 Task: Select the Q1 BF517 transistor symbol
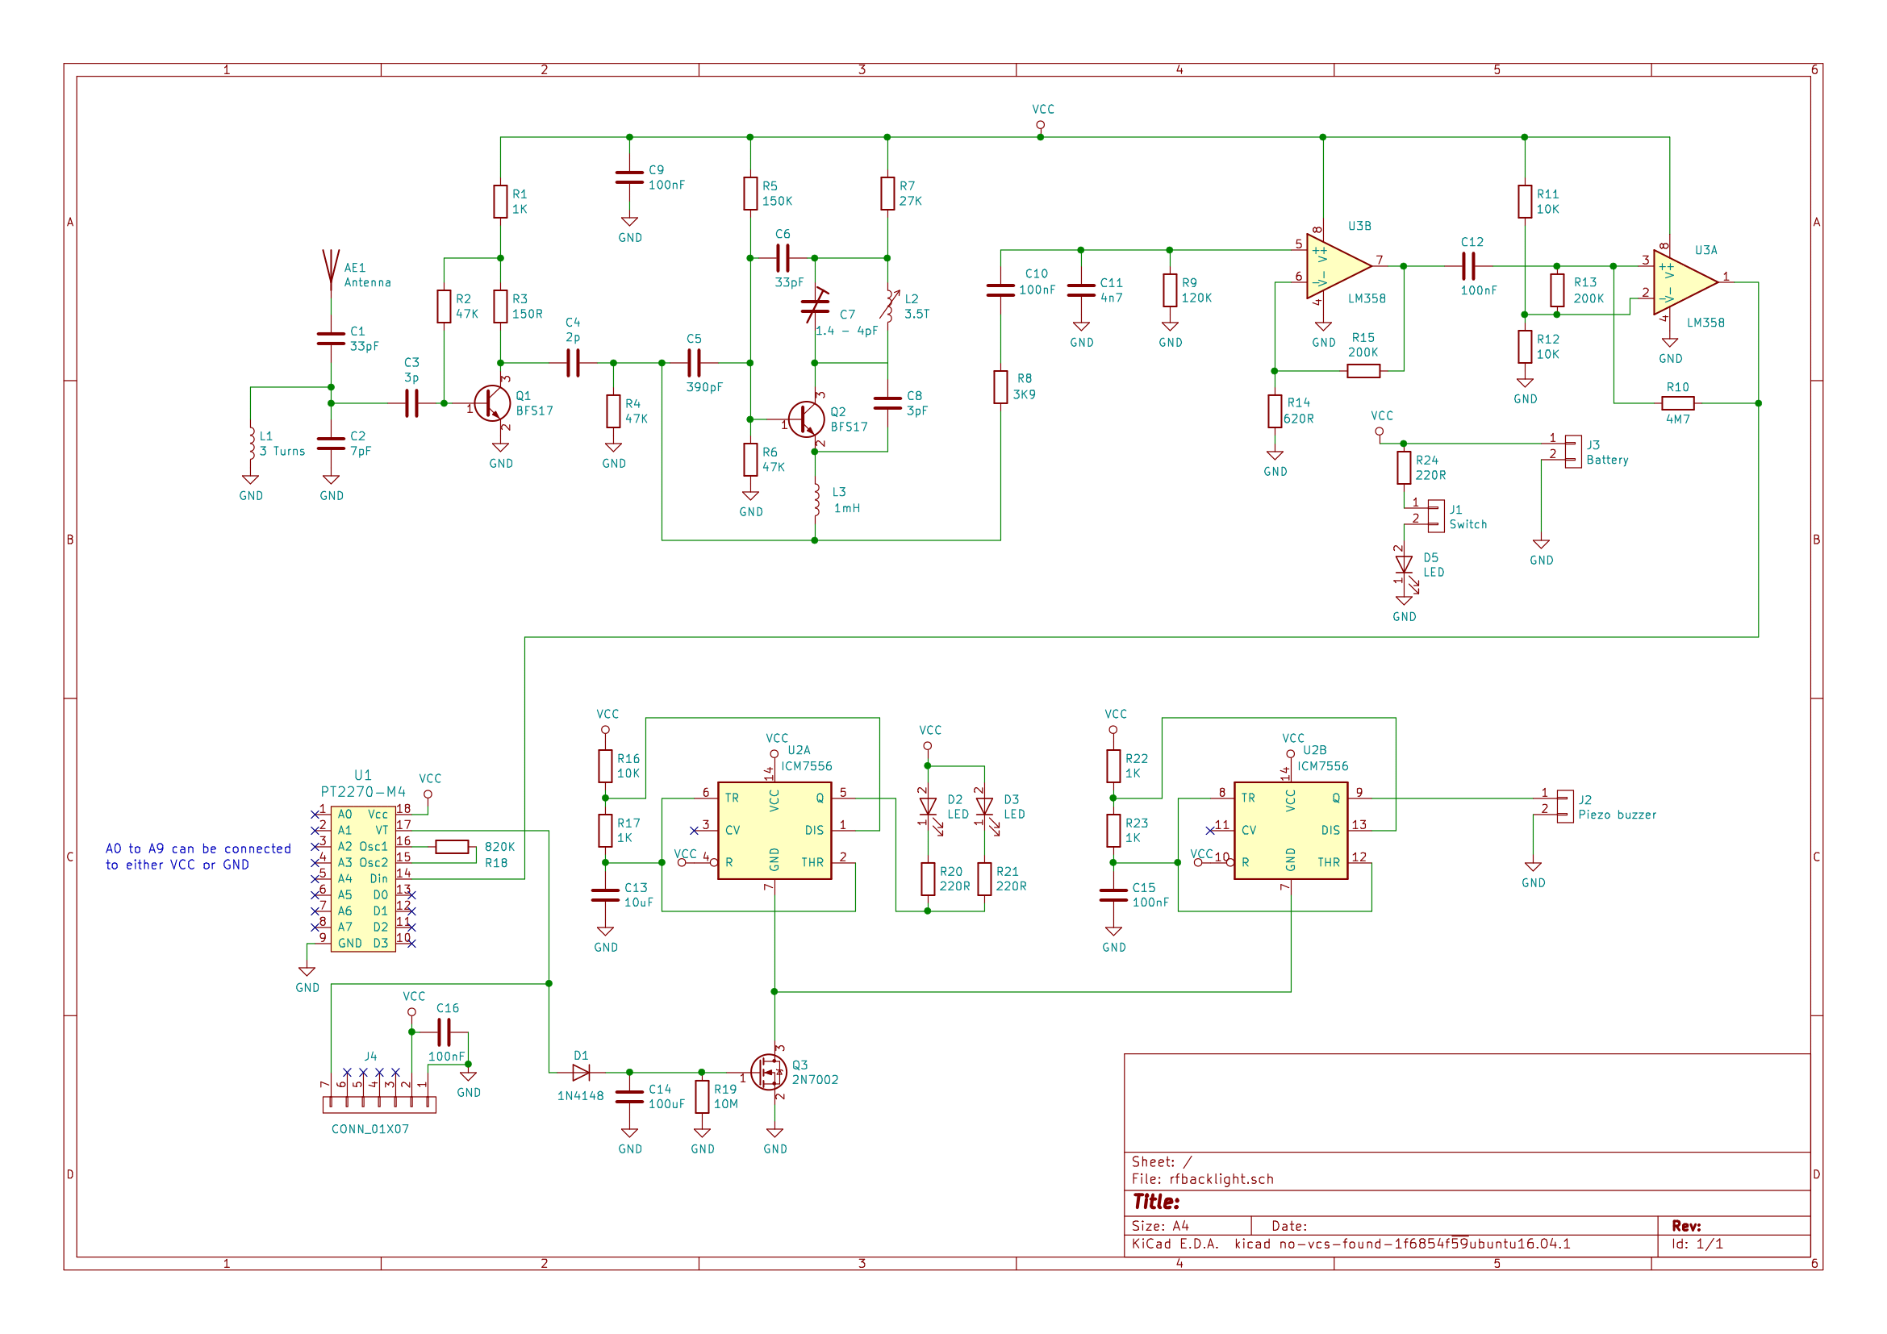coord(492,403)
